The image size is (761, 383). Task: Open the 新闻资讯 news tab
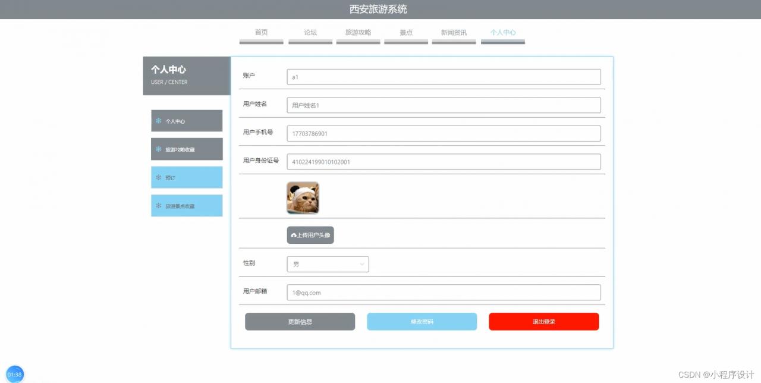454,33
